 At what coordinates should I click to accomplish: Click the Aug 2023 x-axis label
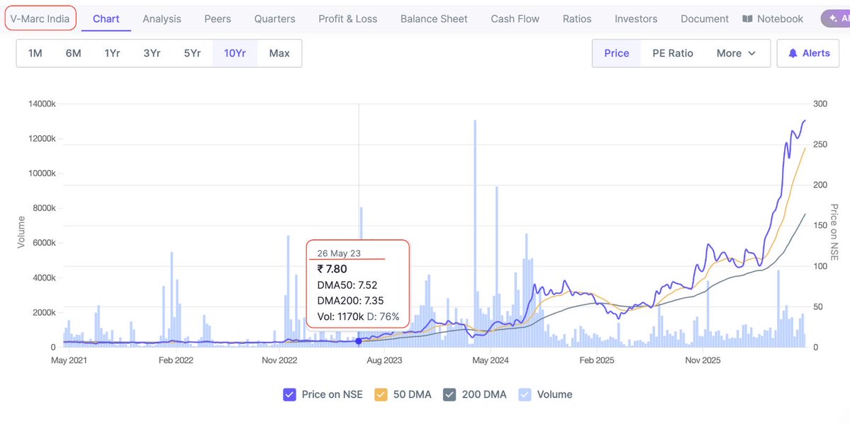click(x=384, y=359)
